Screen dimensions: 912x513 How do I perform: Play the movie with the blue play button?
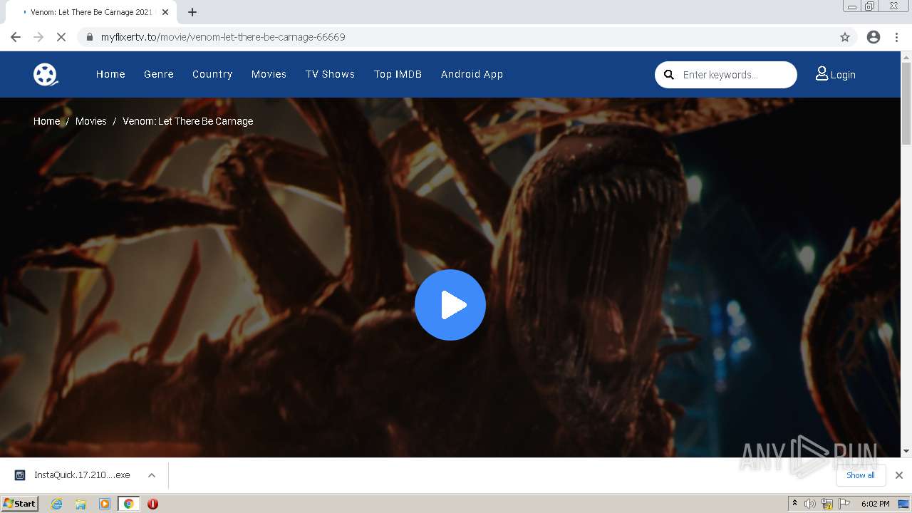pos(450,305)
